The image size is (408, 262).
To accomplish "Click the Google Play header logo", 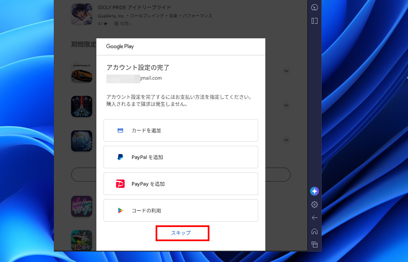I will [x=120, y=47].
